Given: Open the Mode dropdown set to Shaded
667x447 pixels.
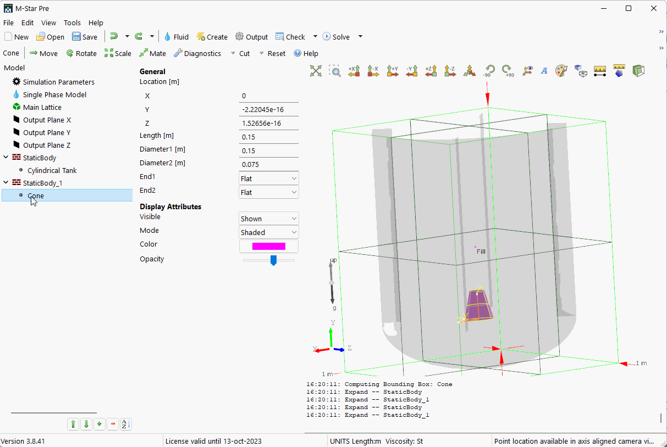Looking at the screenshot, I should [269, 232].
